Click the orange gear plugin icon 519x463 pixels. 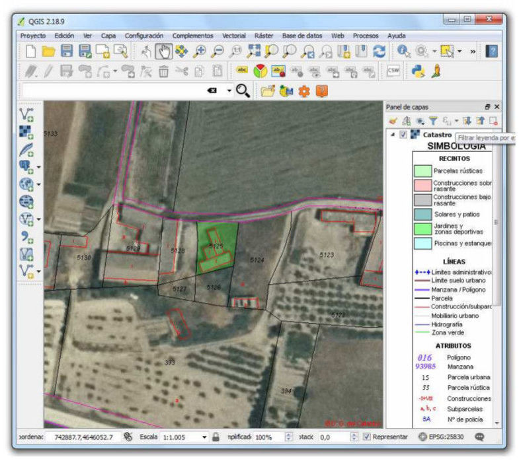[x=304, y=91]
